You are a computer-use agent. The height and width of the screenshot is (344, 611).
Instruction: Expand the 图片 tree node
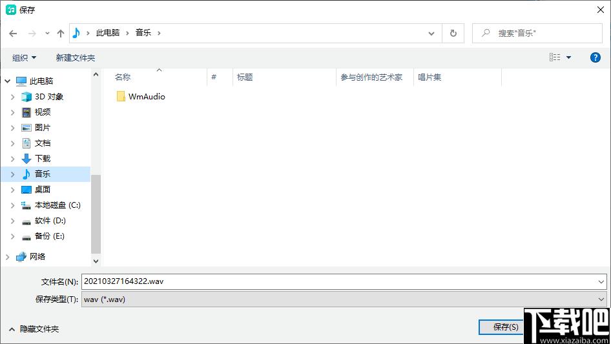click(12, 128)
